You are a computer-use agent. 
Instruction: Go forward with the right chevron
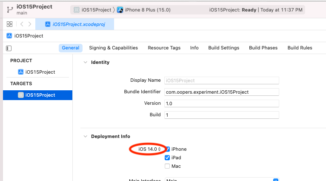pyautogui.click(x=29, y=24)
